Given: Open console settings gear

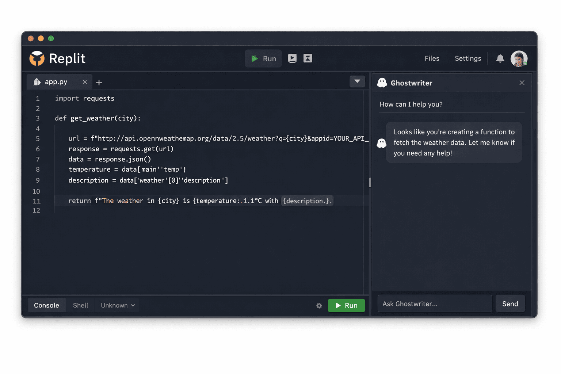Looking at the screenshot, I should pyautogui.click(x=319, y=306).
